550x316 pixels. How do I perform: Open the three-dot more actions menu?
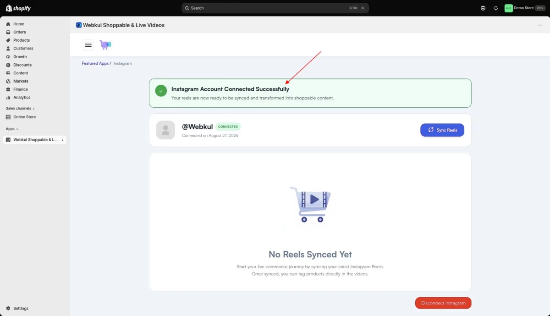click(540, 25)
